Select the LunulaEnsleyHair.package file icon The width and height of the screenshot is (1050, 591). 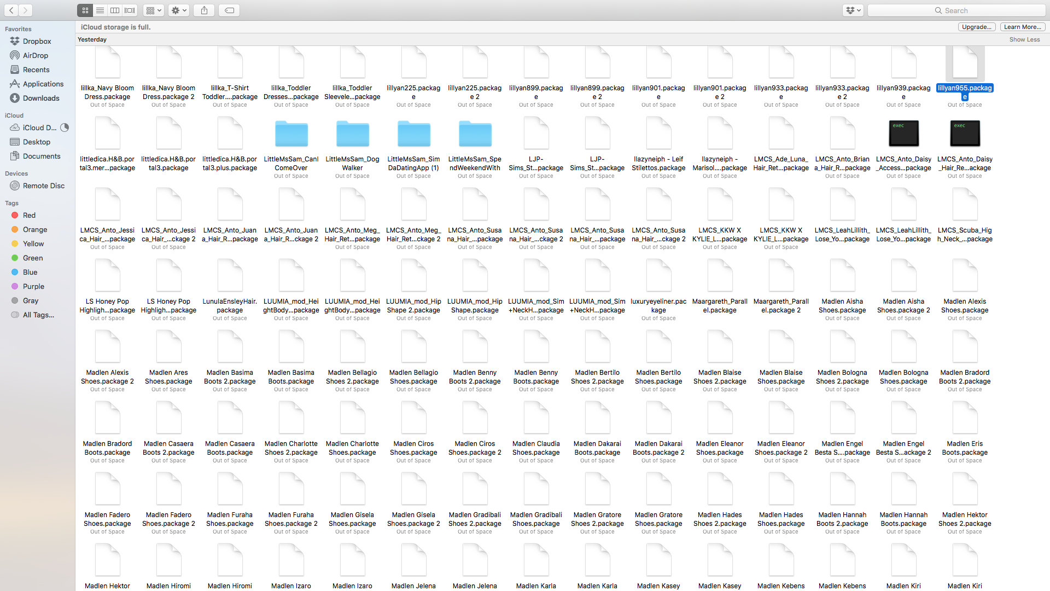(x=230, y=276)
